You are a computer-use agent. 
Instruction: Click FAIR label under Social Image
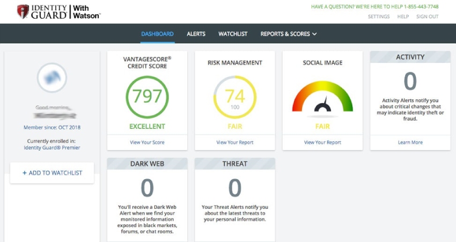click(x=322, y=127)
